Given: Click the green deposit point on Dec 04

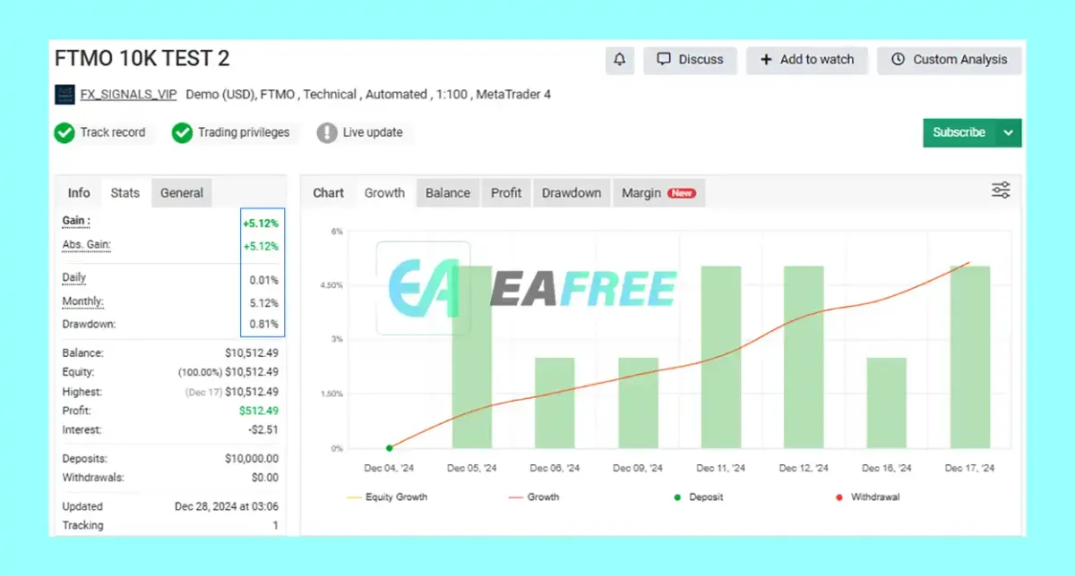Looking at the screenshot, I should pos(390,448).
